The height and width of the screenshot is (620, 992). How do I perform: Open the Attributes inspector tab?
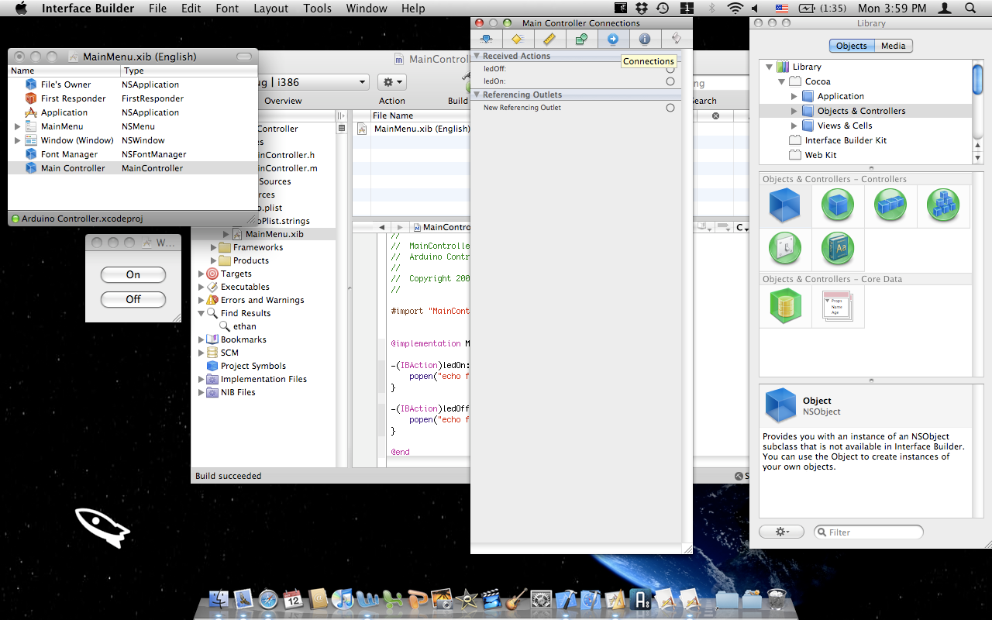tap(486, 39)
